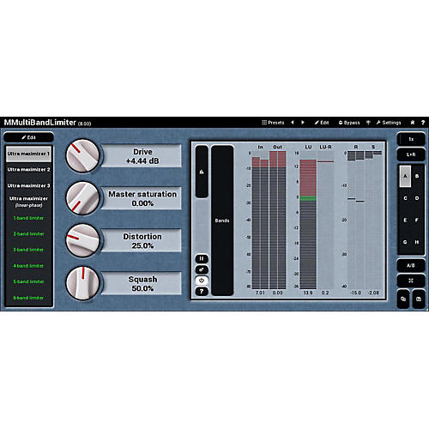
Task: Open meter help question mark
Action: 202,291
